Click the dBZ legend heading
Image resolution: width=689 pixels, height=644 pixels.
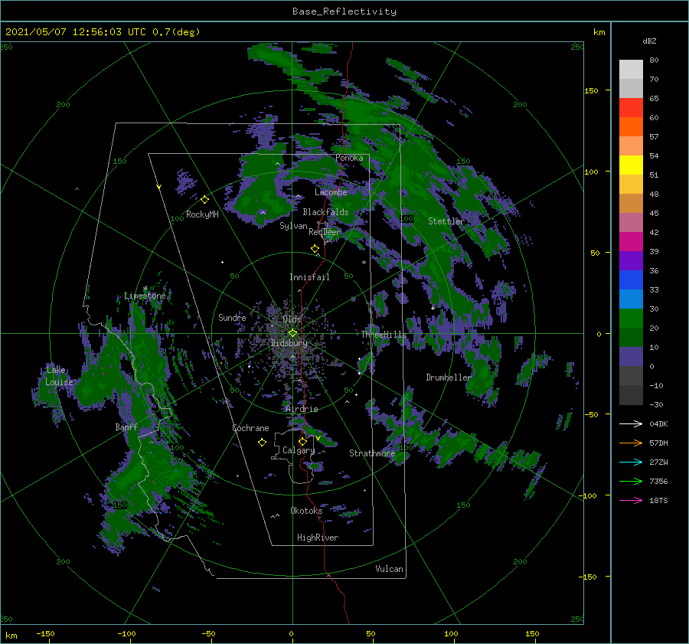(649, 41)
